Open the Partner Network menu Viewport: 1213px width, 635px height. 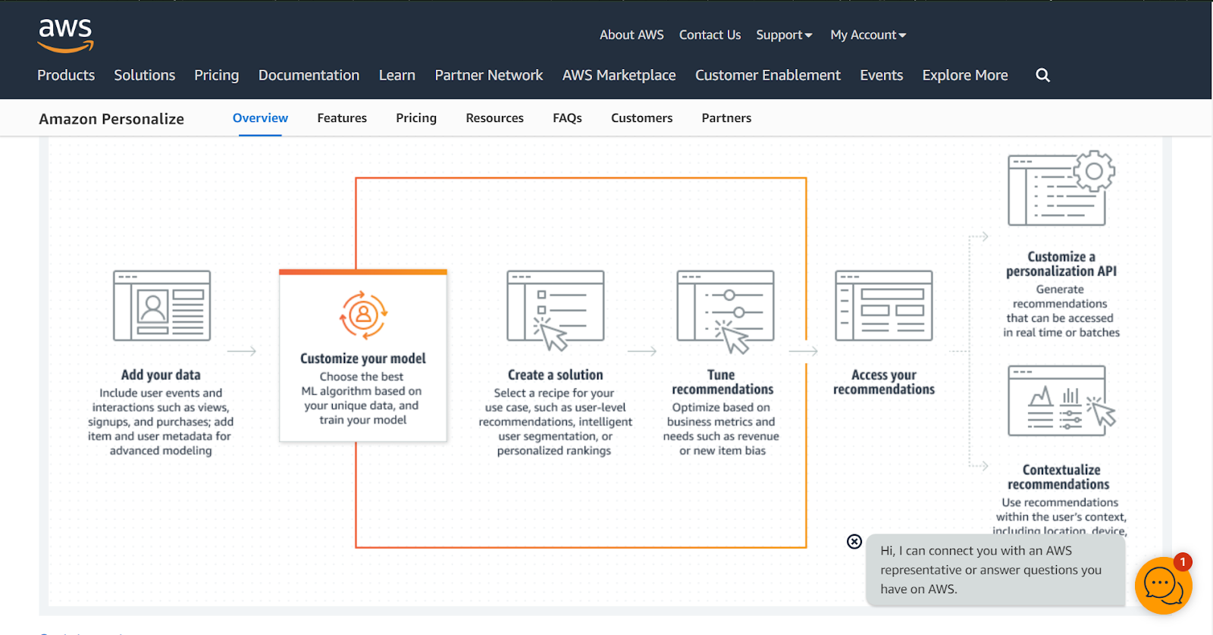pyautogui.click(x=489, y=75)
